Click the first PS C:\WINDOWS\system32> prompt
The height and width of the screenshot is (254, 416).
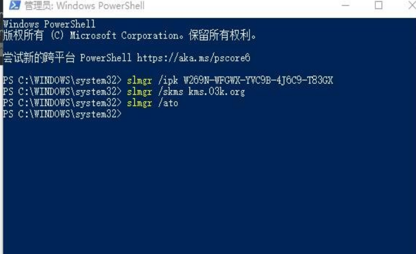(62, 80)
